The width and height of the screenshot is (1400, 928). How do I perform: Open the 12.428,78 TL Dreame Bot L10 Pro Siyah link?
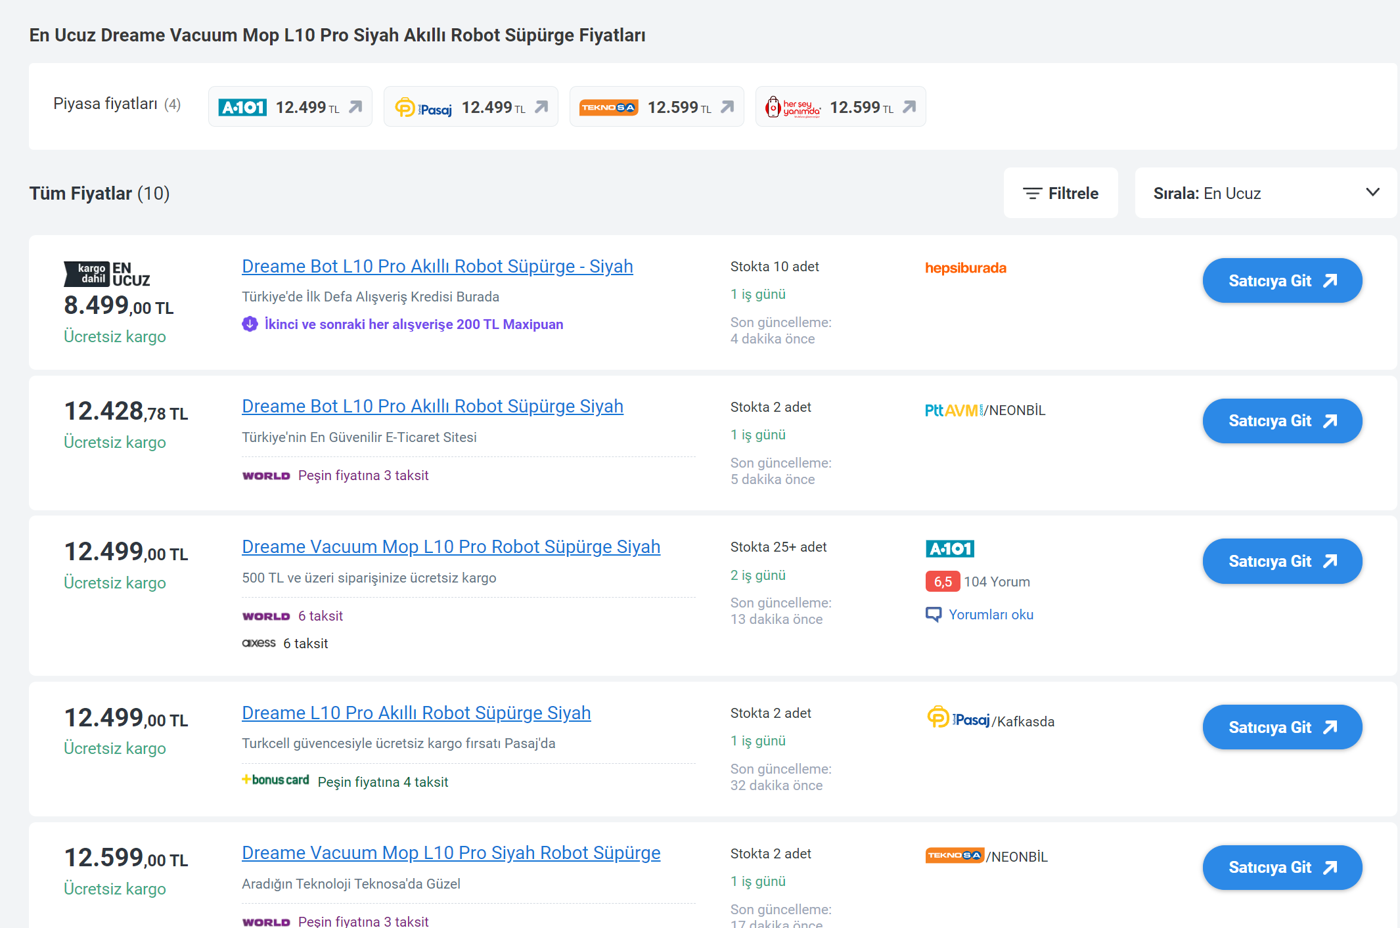coord(432,406)
